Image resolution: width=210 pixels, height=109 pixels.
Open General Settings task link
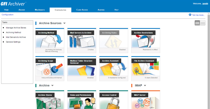coord(13,42)
